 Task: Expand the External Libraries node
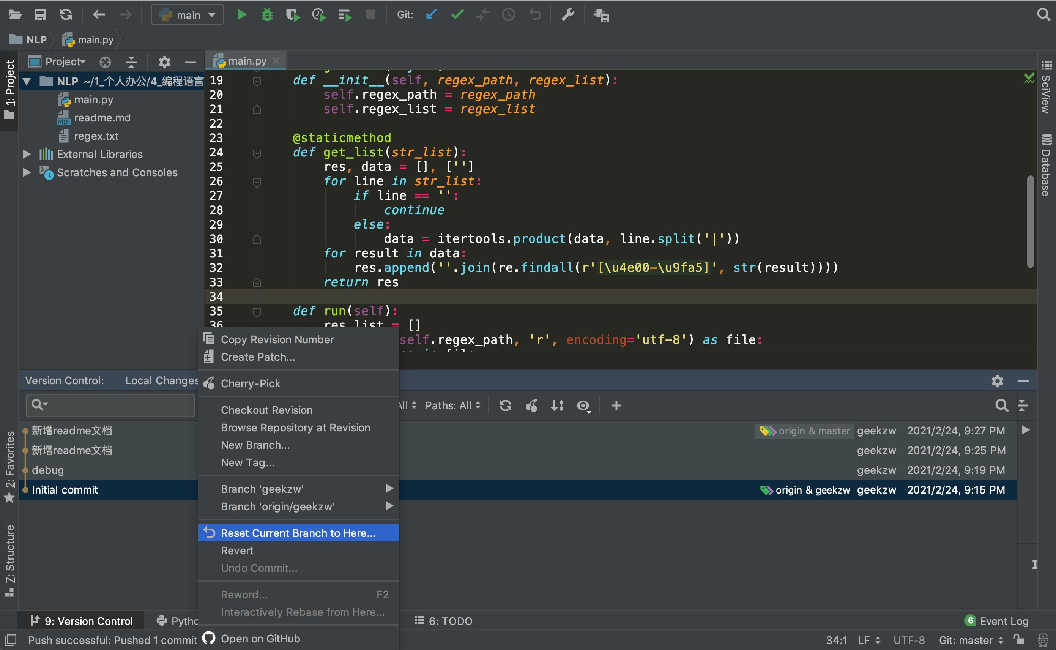27,154
